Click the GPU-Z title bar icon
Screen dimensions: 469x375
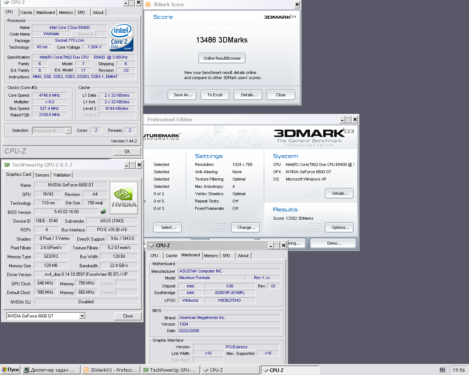click(x=7, y=165)
